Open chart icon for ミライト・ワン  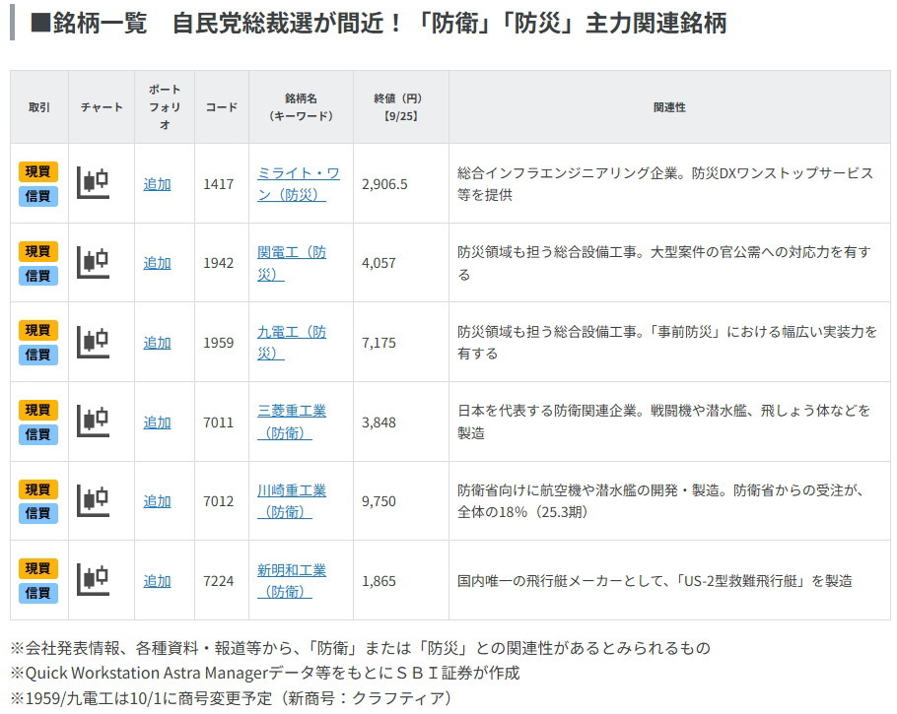tap(94, 183)
